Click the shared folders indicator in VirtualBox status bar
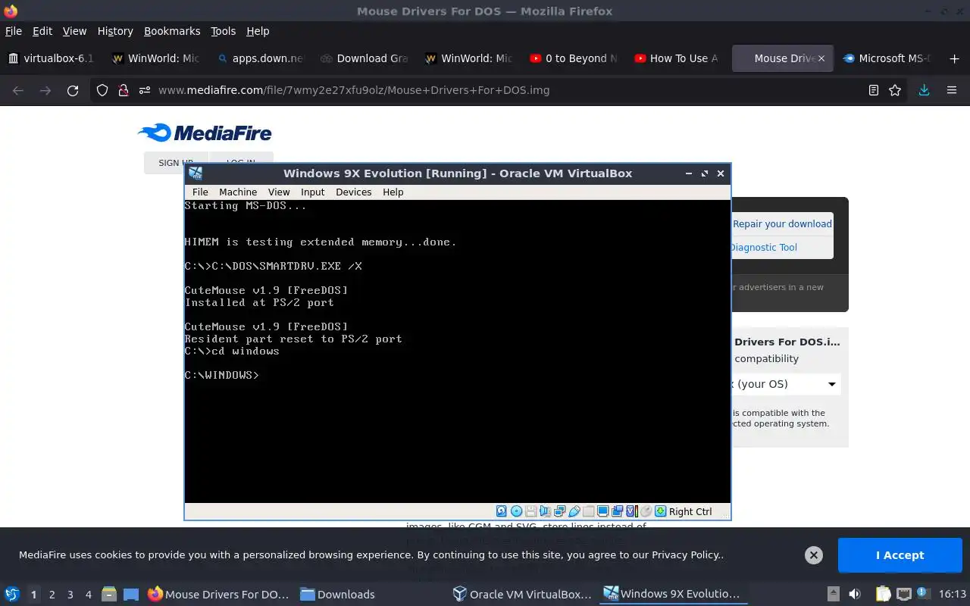Image resolution: width=970 pixels, height=606 pixels. pos(588,511)
